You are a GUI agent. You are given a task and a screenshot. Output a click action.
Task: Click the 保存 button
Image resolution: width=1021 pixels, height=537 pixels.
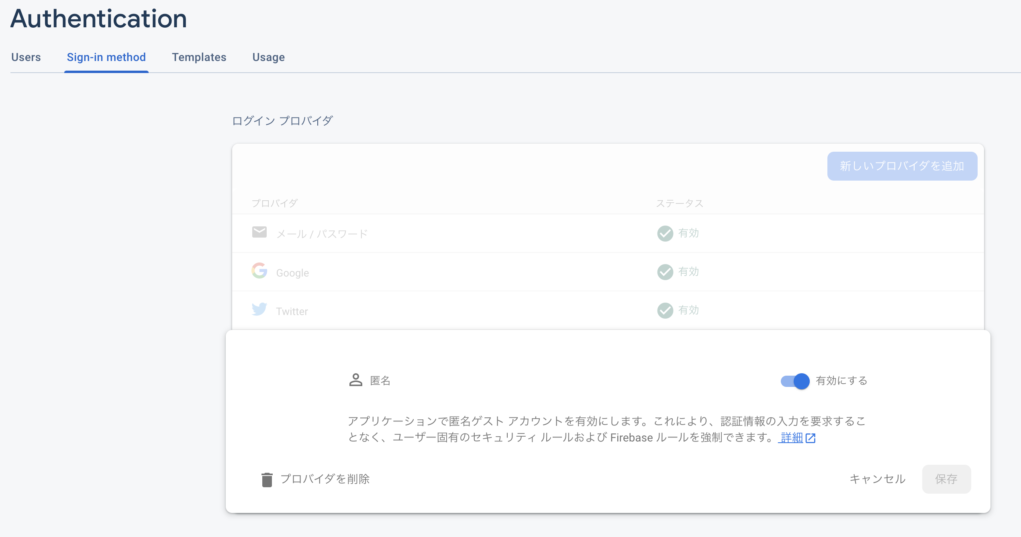pos(946,479)
